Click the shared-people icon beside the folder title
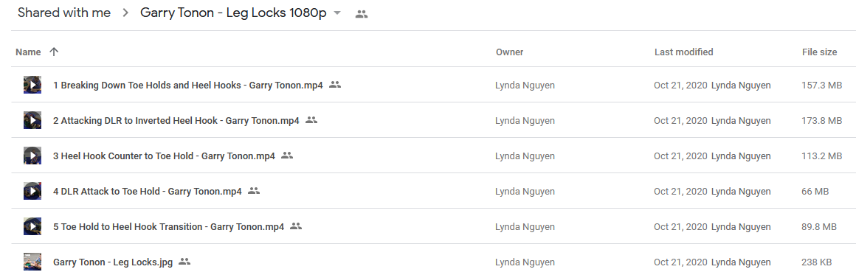The width and height of the screenshot is (856, 272). point(362,15)
